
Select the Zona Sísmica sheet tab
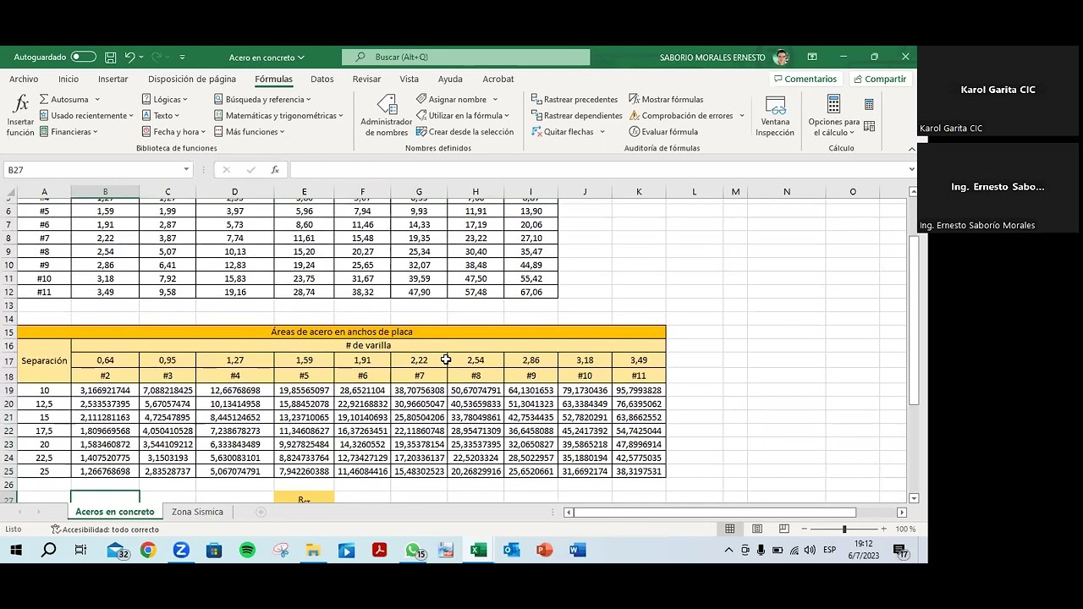(197, 512)
